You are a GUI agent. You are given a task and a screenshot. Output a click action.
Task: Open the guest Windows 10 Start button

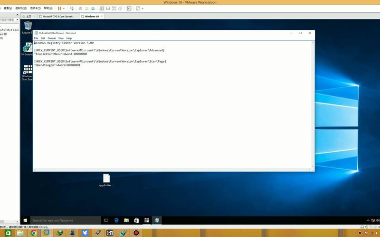pos(25,220)
